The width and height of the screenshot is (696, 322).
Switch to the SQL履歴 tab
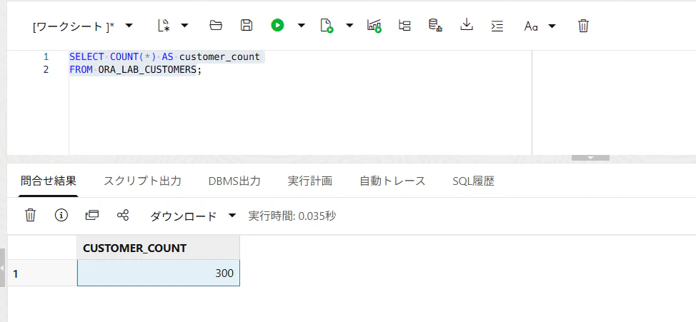[473, 181]
